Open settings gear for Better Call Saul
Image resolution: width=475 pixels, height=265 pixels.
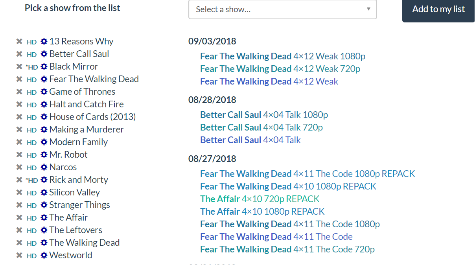44,54
